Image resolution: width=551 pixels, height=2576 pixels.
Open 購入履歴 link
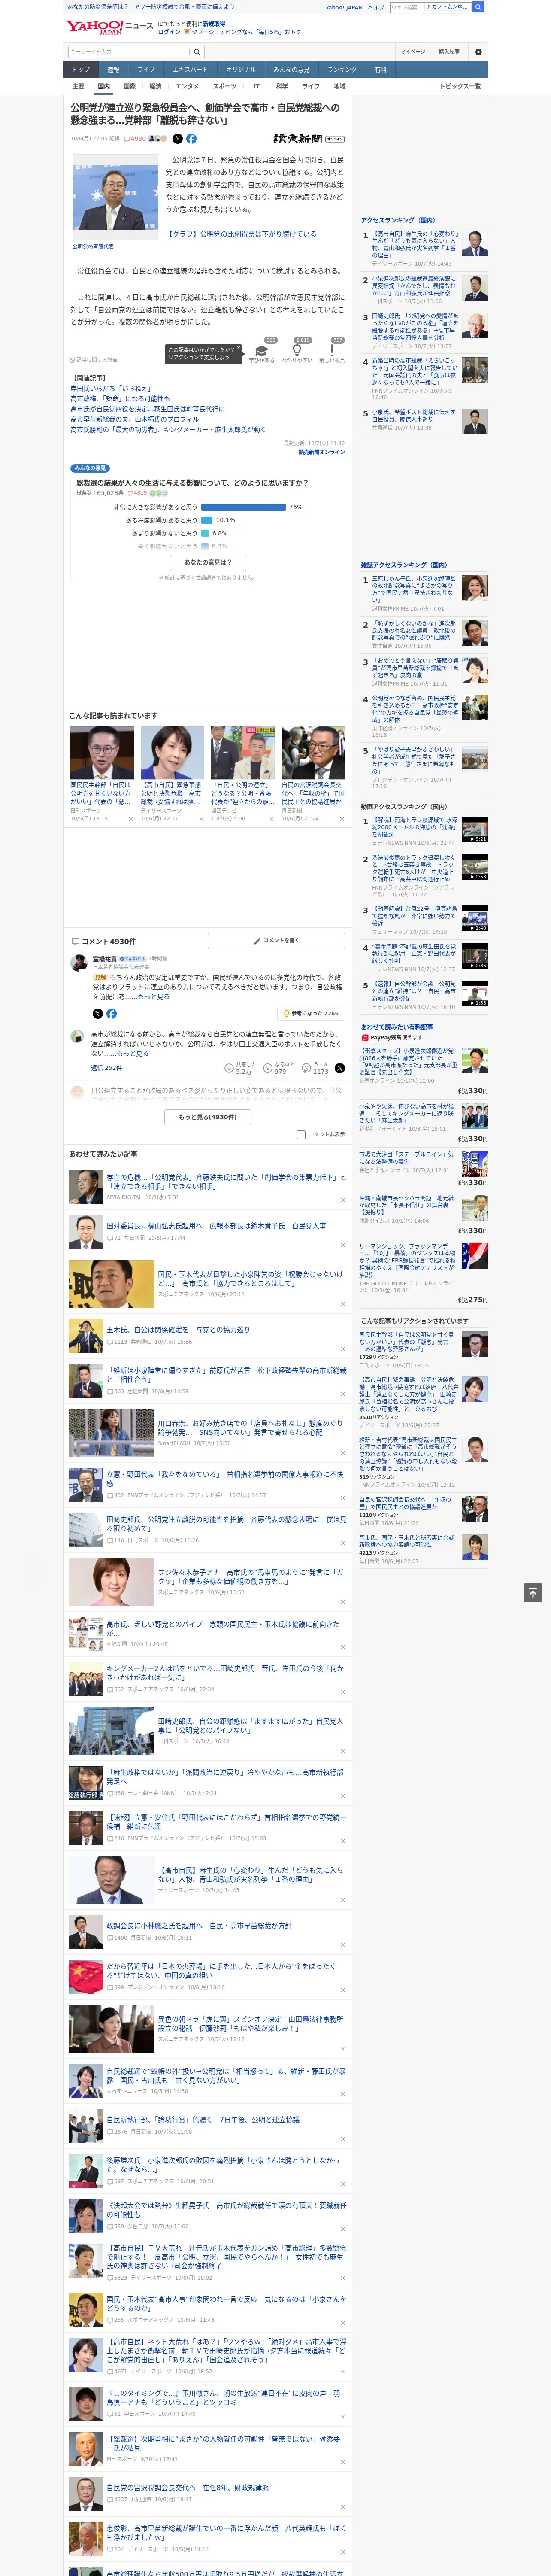tap(449, 52)
